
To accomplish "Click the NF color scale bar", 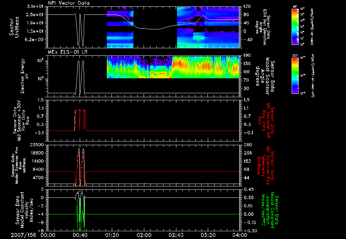I will click(x=295, y=26).
